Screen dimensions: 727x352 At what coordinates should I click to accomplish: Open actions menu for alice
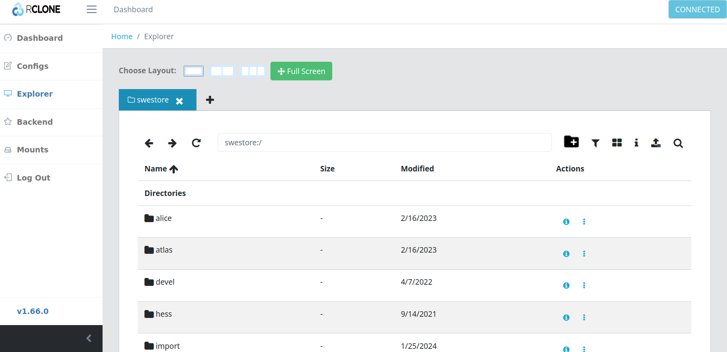(x=584, y=222)
